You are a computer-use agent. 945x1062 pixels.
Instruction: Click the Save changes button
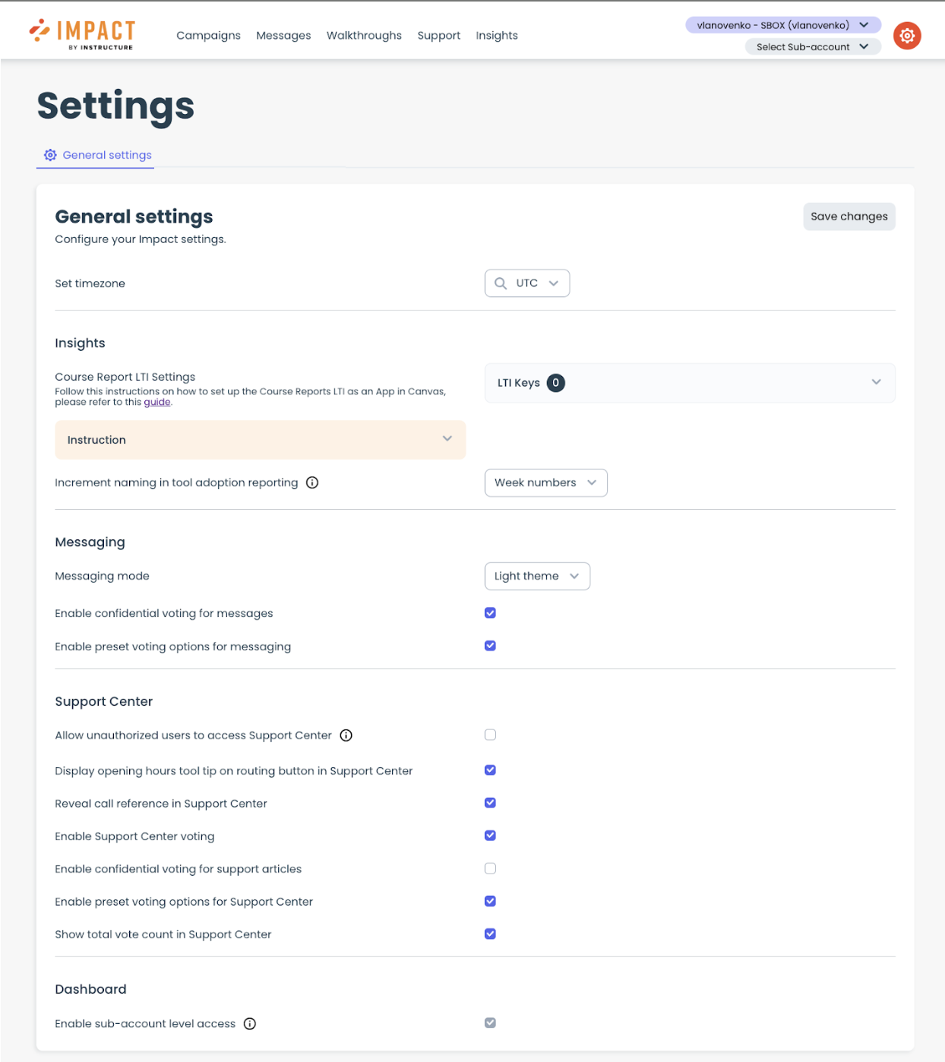click(x=849, y=217)
